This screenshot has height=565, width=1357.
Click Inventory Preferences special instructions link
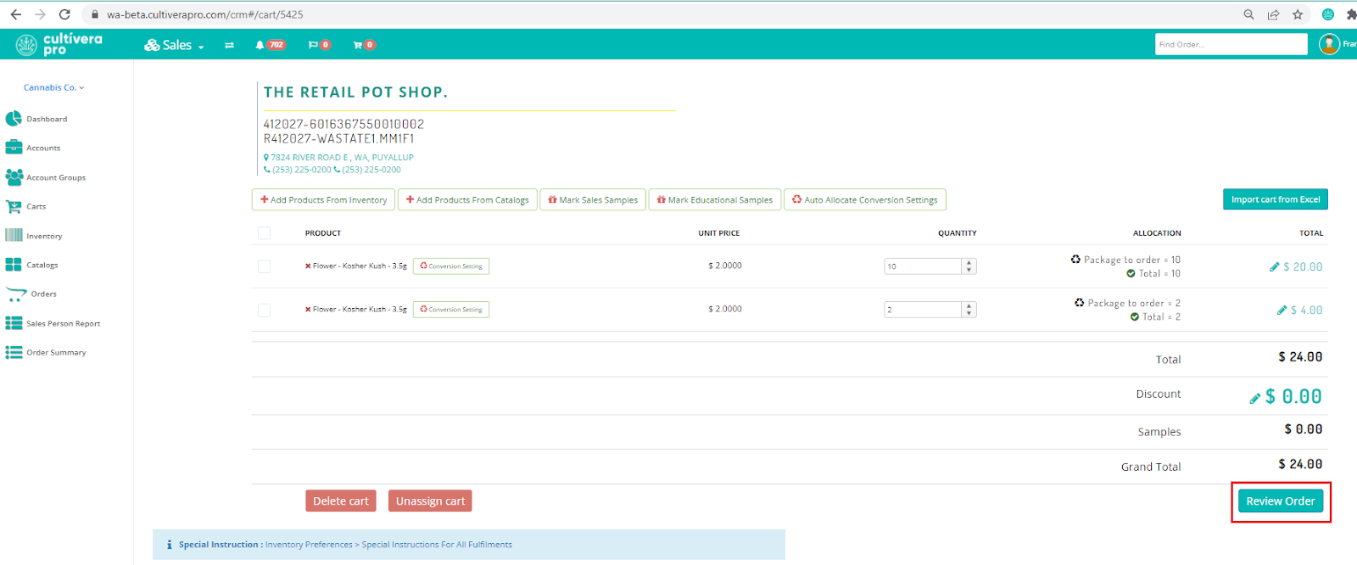pos(388,545)
